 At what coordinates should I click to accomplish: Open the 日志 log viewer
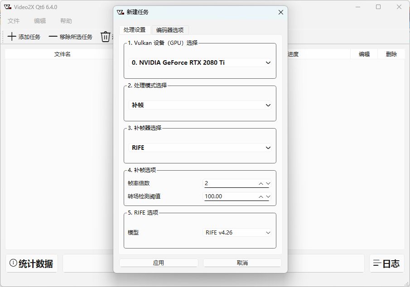pos(386,263)
